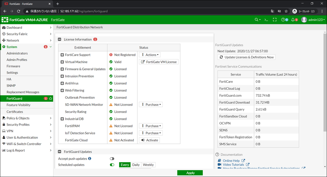Click info icon beside Accept push updates

[x=90, y=159]
